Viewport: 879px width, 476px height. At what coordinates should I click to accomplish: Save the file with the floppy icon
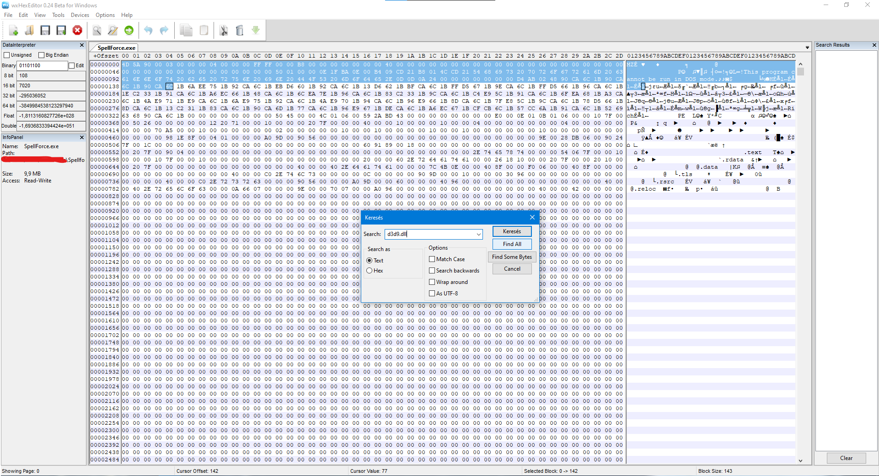(x=45, y=30)
